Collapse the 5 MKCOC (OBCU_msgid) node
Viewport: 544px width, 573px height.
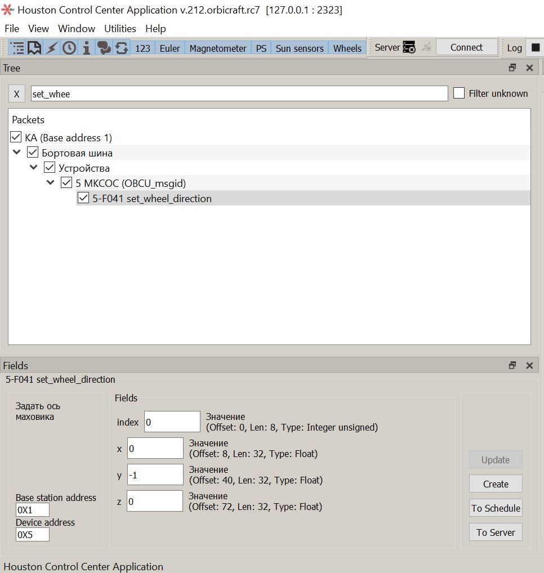(x=51, y=182)
